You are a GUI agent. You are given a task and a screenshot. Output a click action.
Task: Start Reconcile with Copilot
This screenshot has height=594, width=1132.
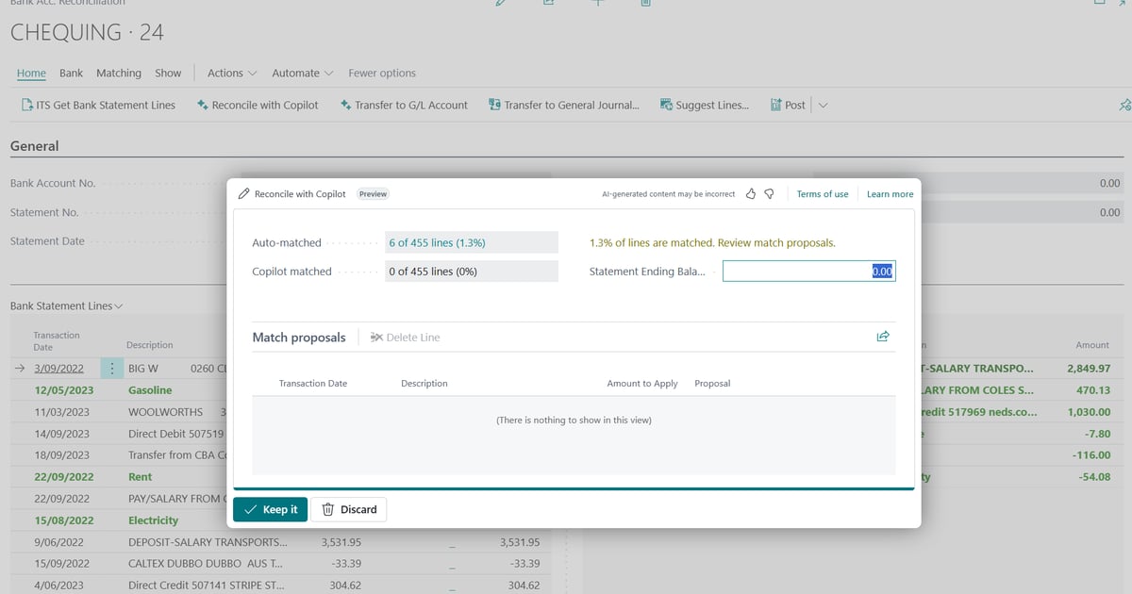coord(257,105)
